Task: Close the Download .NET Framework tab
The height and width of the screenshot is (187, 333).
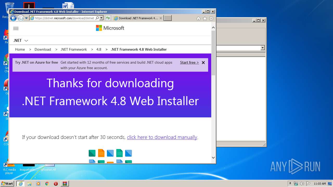Action: [161, 18]
